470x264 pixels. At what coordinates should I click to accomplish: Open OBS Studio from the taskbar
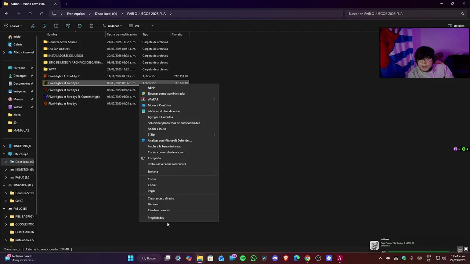click(318, 258)
